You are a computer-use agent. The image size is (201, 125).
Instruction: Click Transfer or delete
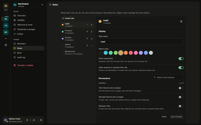28,65
